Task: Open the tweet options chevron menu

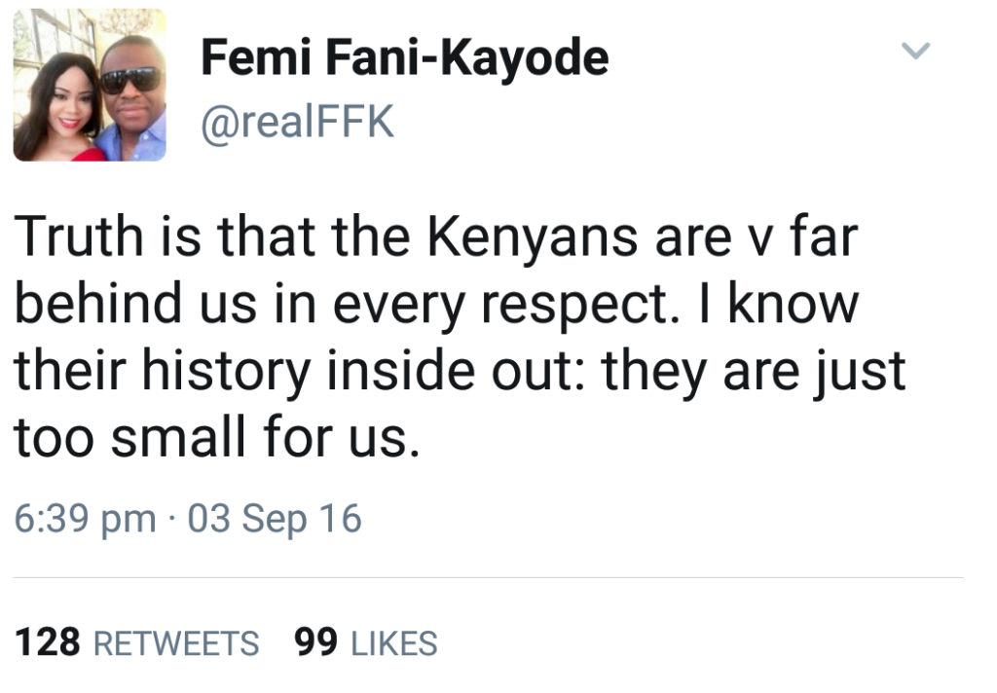Action: pyautogui.click(x=916, y=51)
